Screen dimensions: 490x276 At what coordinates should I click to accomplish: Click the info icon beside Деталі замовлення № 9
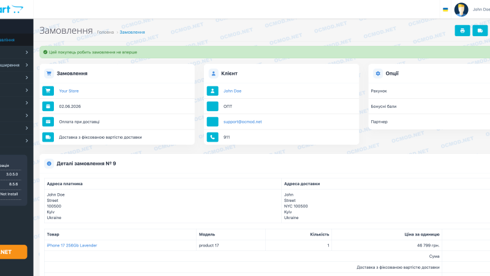coord(49,163)
